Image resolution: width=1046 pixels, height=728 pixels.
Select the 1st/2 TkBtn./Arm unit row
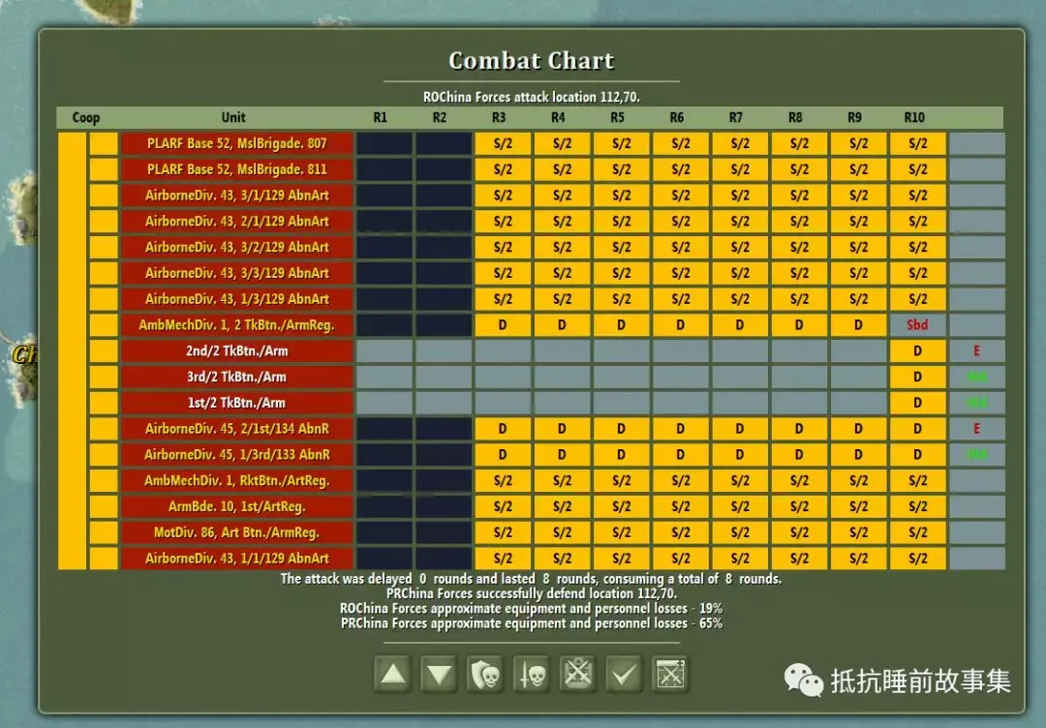[237, 404]
